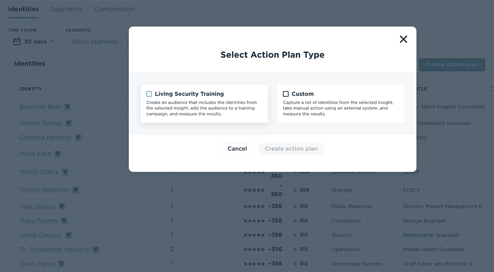The height and width of the screenshot is (272, 494).
Task: Open Dr. Christopher Nelson II identity link
Action: click(x=54, y=249)
